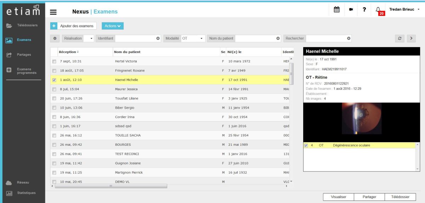The height and width of the screenshot is (203, 425).
Task: Click the Visualiser button
Action: point(338,197)
